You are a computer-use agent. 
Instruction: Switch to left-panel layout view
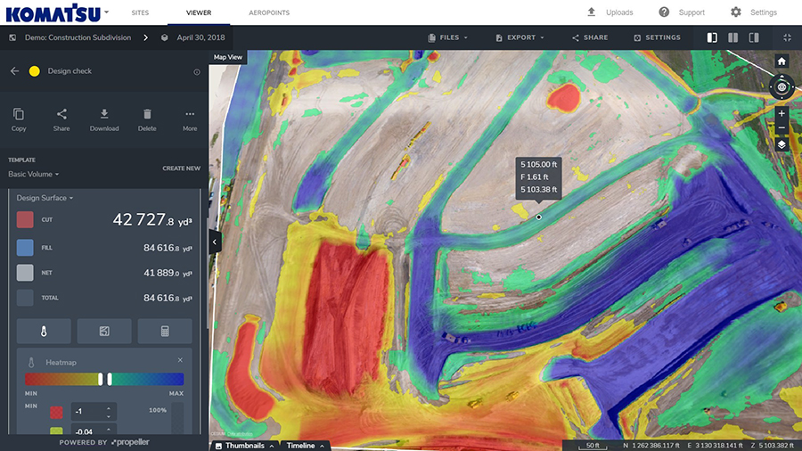[712, 37]
